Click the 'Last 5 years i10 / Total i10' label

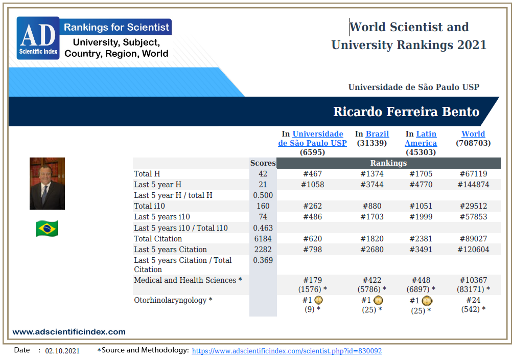[x=181, y=228]
